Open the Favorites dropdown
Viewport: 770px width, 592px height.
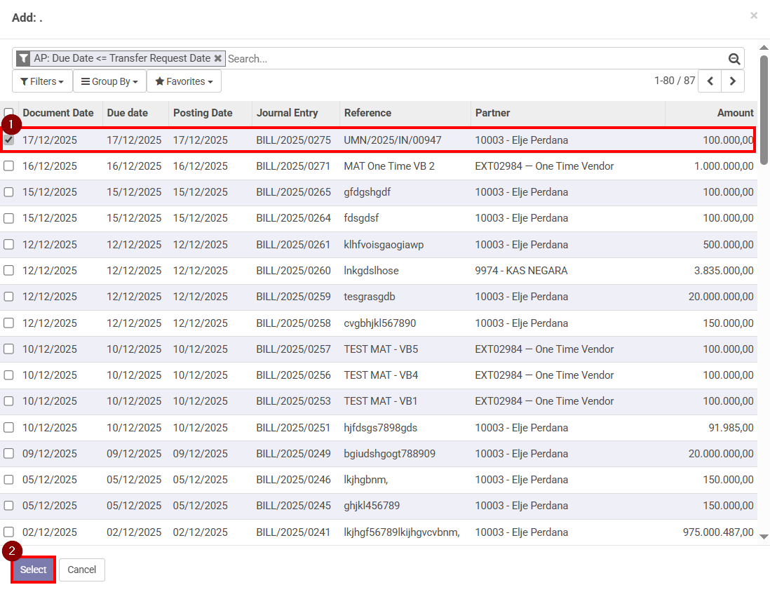(x=184, y=81)
